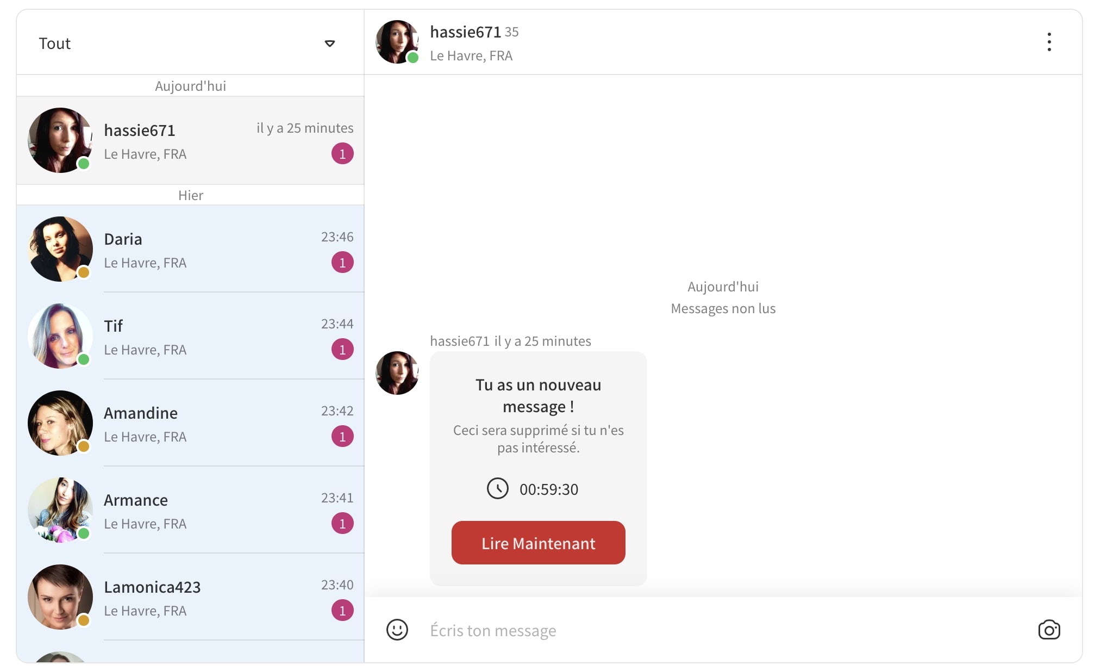Image resolution: width=1101 pixels, height=671 pixels.
Task: Click the camera photo attachment icon
Action: [1048, 630]
